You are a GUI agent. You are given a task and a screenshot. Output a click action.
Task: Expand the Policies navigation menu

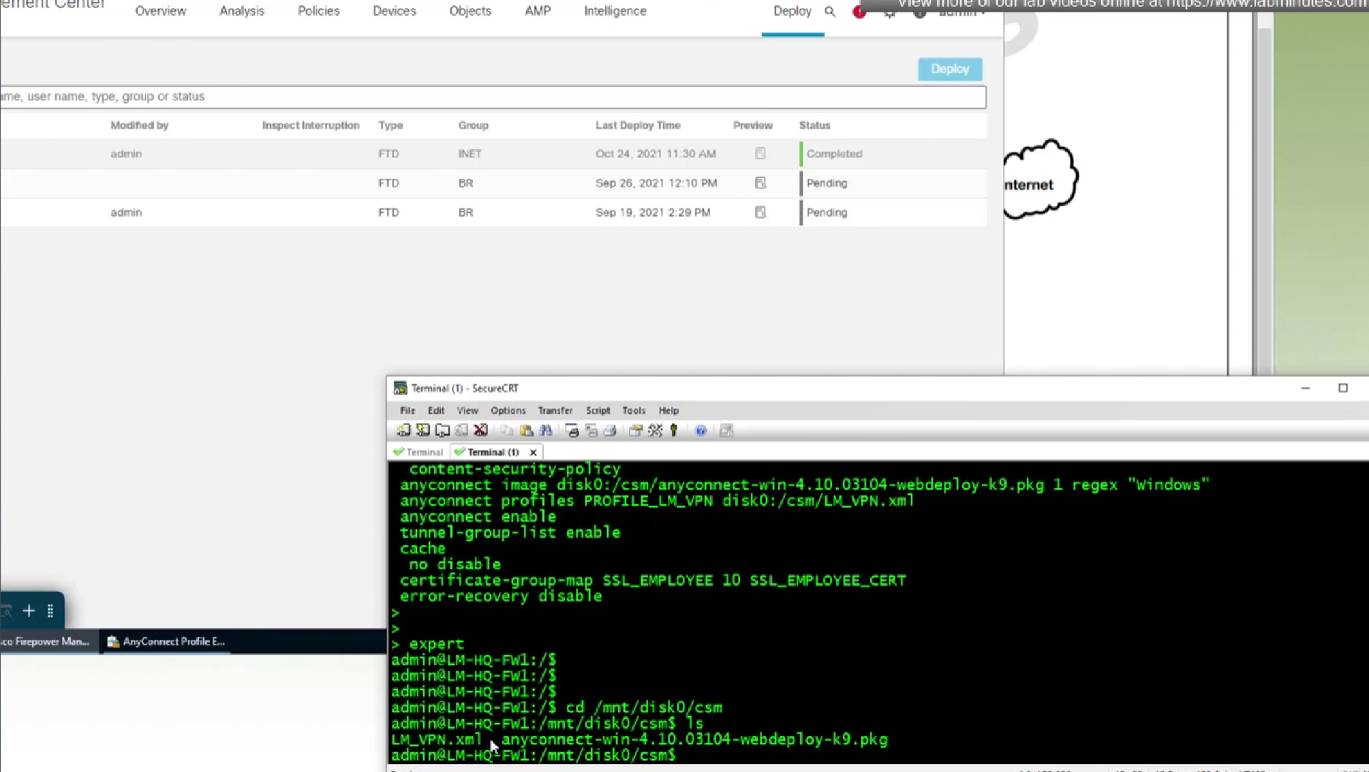tap(318, 12)
